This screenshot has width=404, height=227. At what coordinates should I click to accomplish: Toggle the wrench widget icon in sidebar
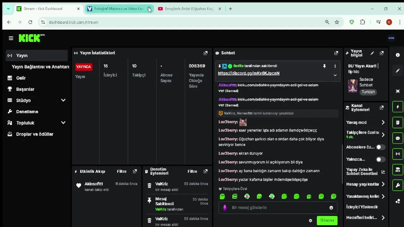pos(398,185)
